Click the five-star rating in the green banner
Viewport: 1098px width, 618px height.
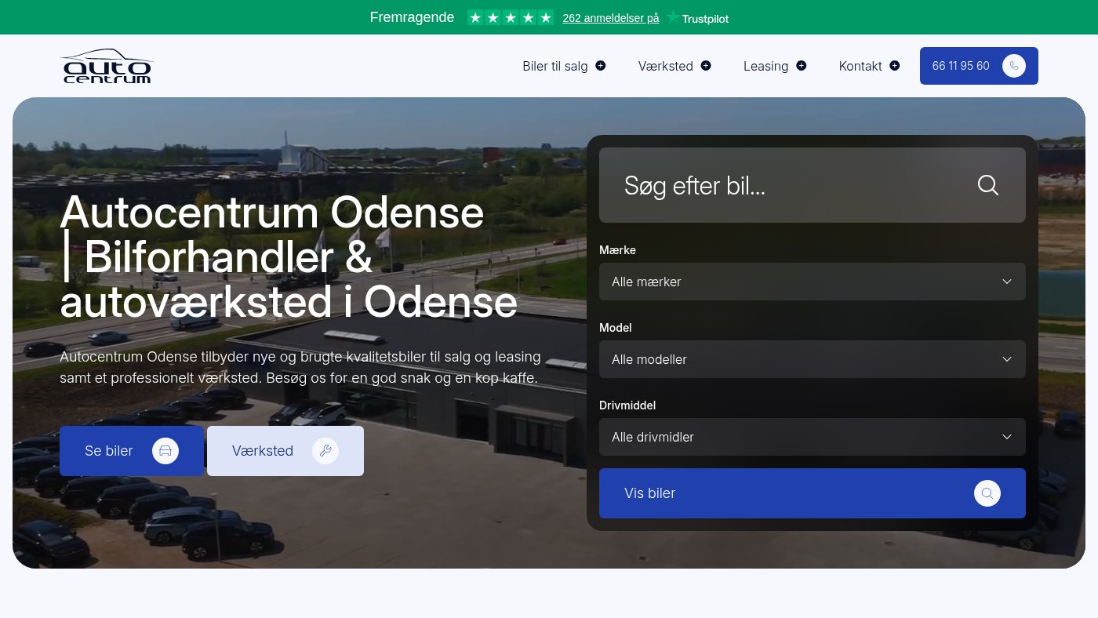point(511,17)
